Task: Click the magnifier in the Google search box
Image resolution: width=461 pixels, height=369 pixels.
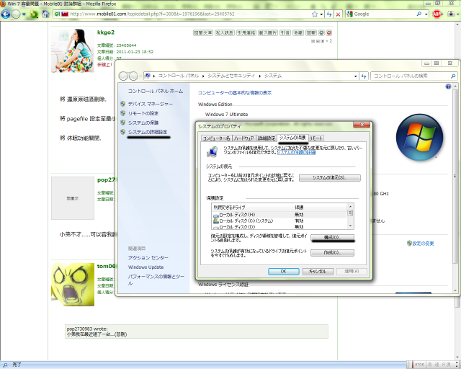Action: click(419, 14)
